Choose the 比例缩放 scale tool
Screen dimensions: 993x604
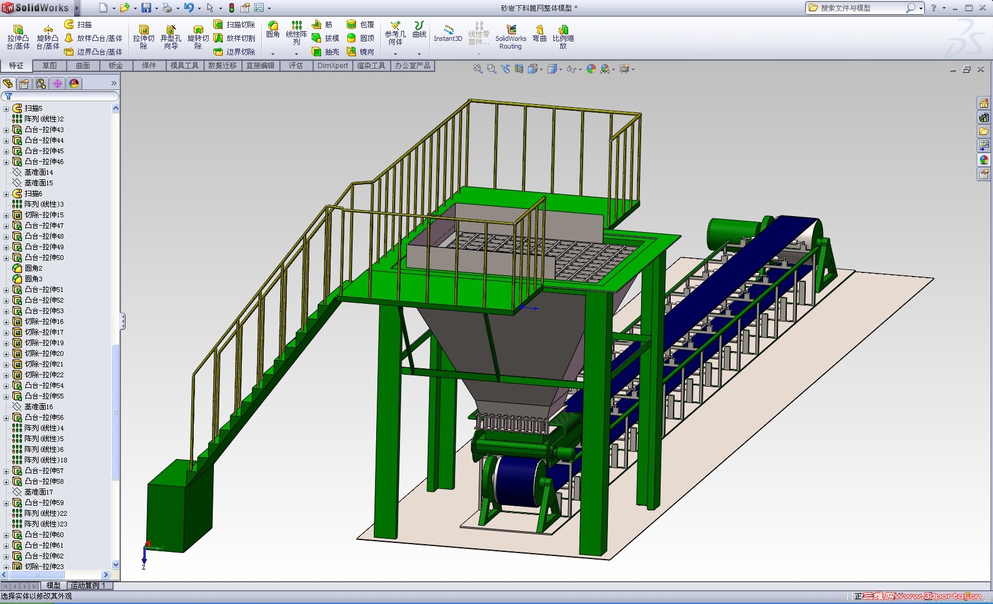(x=563, y=37)
